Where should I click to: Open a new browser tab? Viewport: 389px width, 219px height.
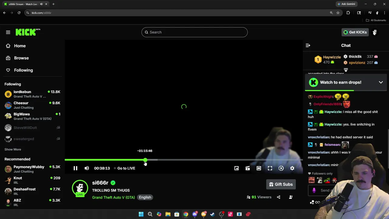point(53,4)
